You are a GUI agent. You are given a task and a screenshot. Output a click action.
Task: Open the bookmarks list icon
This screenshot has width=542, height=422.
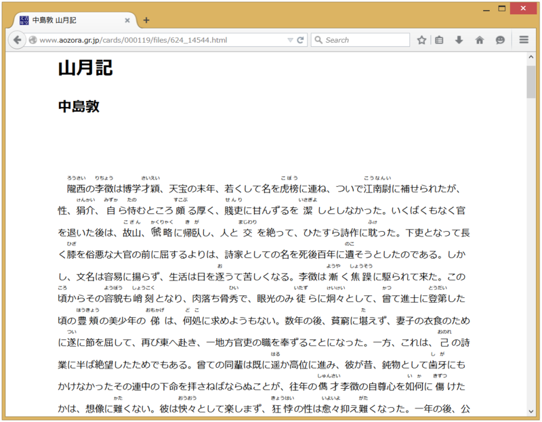click(x=439, y=40)
